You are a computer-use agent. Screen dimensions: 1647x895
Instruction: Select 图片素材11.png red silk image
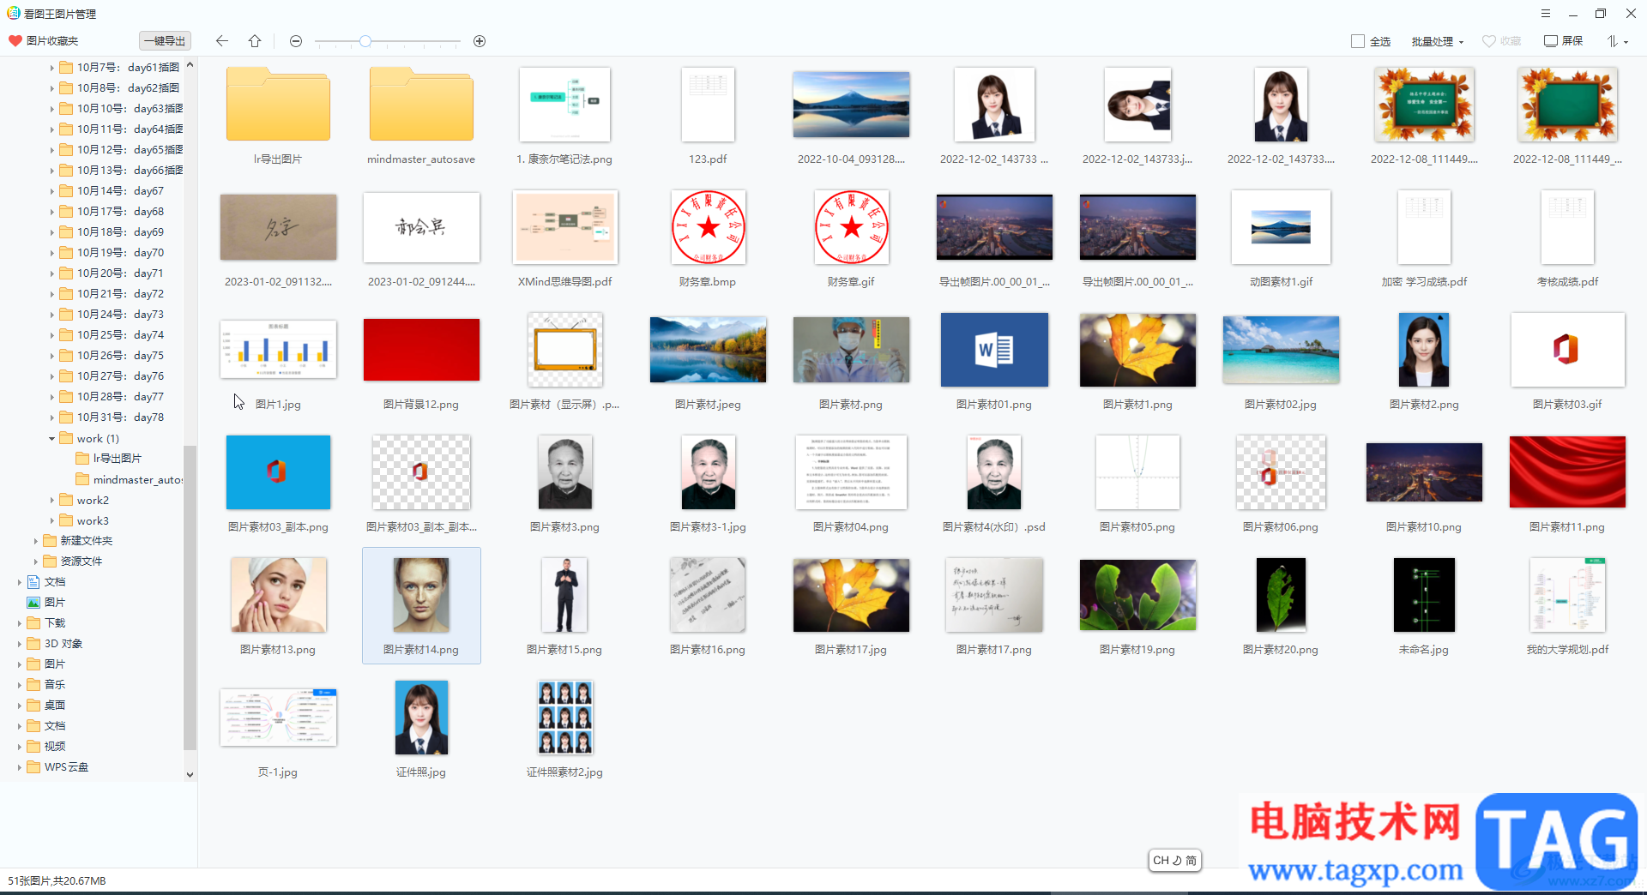[x=1567, y=472]
